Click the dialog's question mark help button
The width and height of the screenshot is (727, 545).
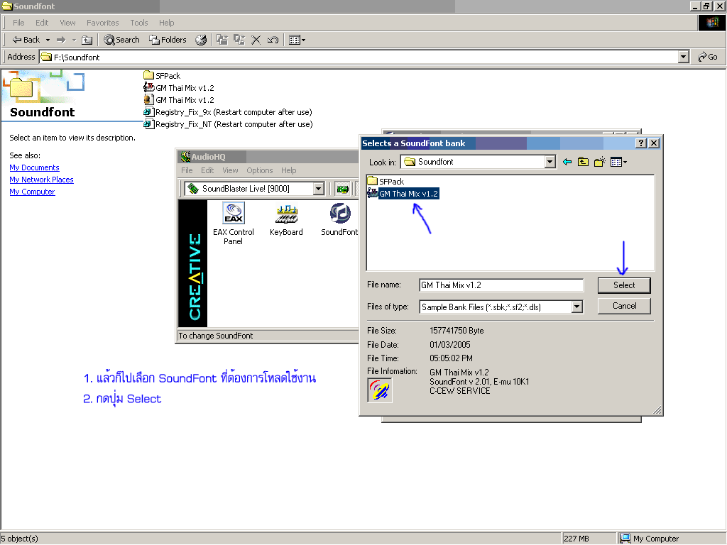pos(641,143)
